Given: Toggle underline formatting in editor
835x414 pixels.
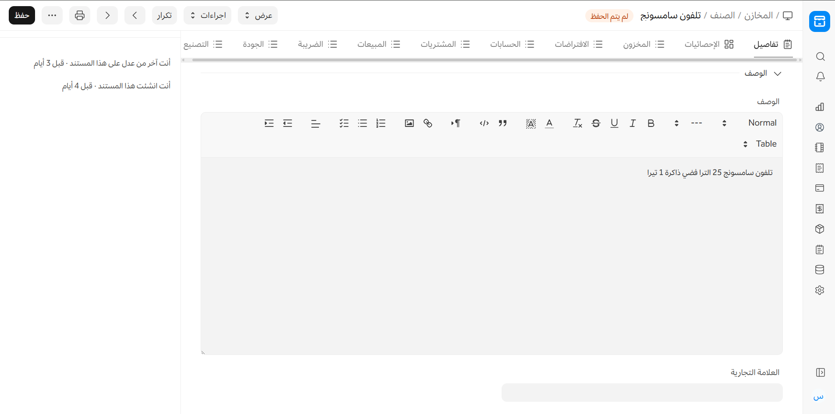Looking at the screenshot, I should coord(614,123).
